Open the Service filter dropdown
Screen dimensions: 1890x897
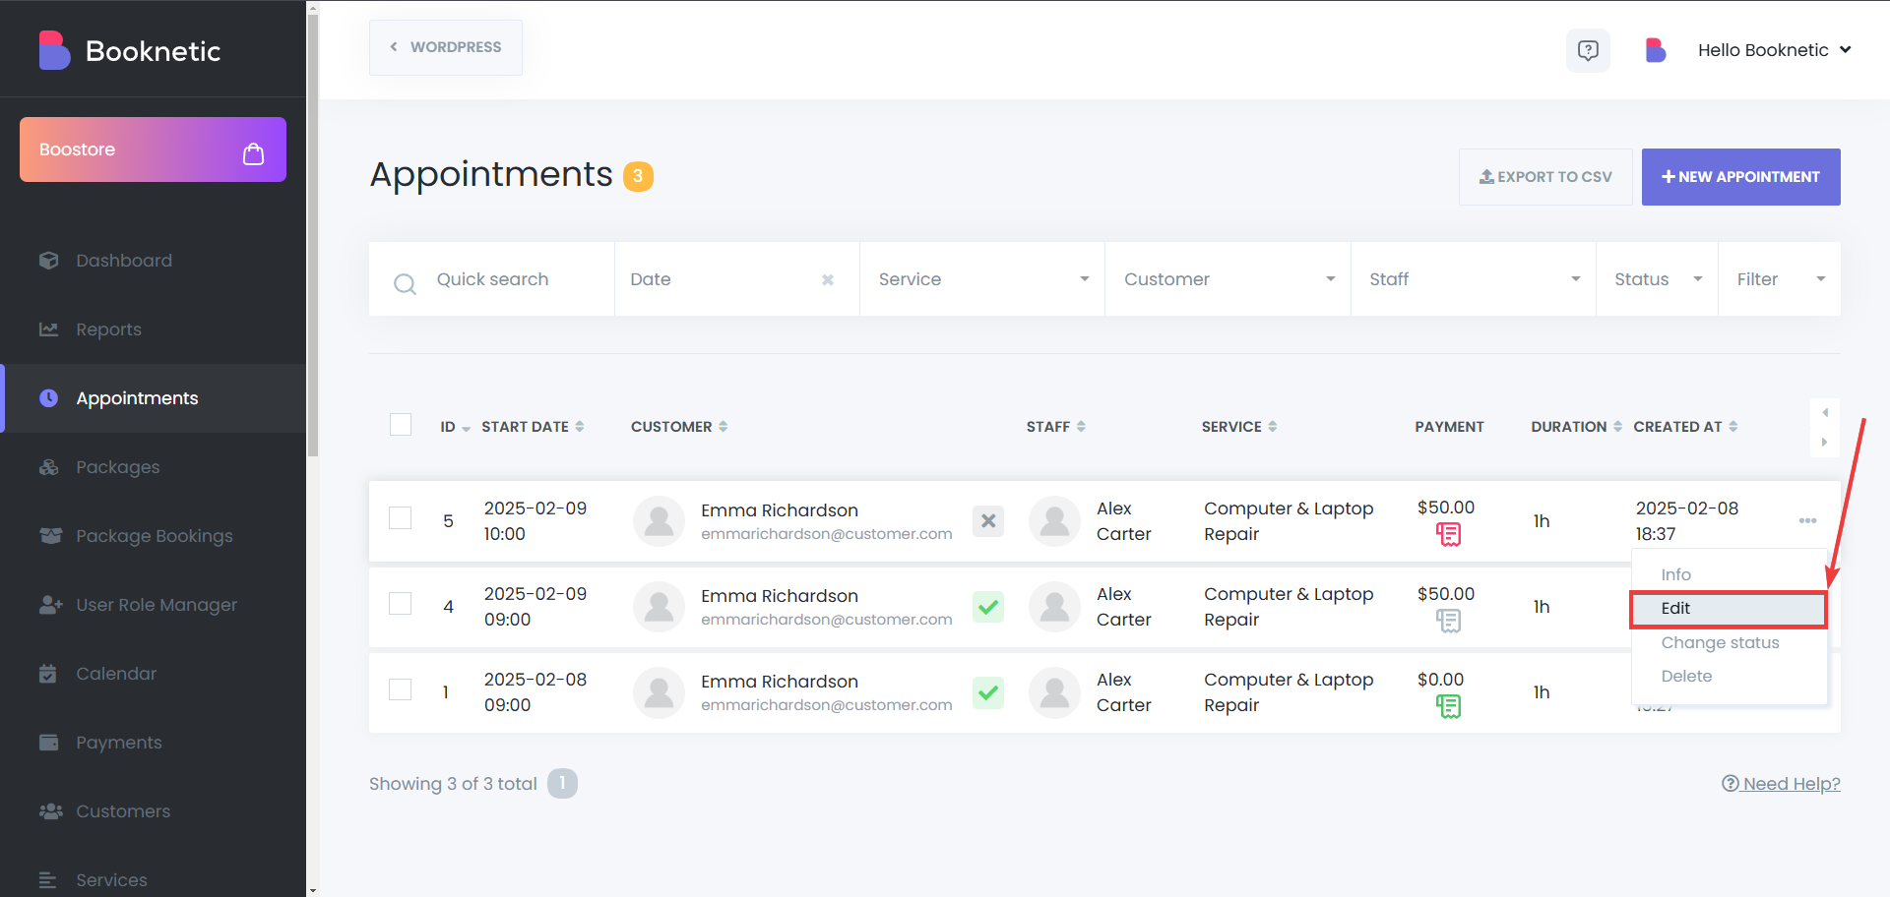[982, 279]
